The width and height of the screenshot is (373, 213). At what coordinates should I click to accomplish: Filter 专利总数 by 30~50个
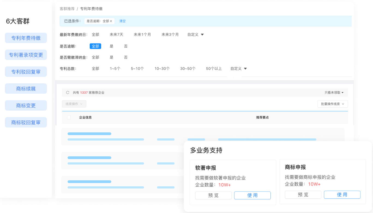pyautogui.click(x=188, y=69)
